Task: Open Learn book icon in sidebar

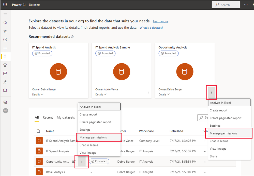Action: (5, 90)
